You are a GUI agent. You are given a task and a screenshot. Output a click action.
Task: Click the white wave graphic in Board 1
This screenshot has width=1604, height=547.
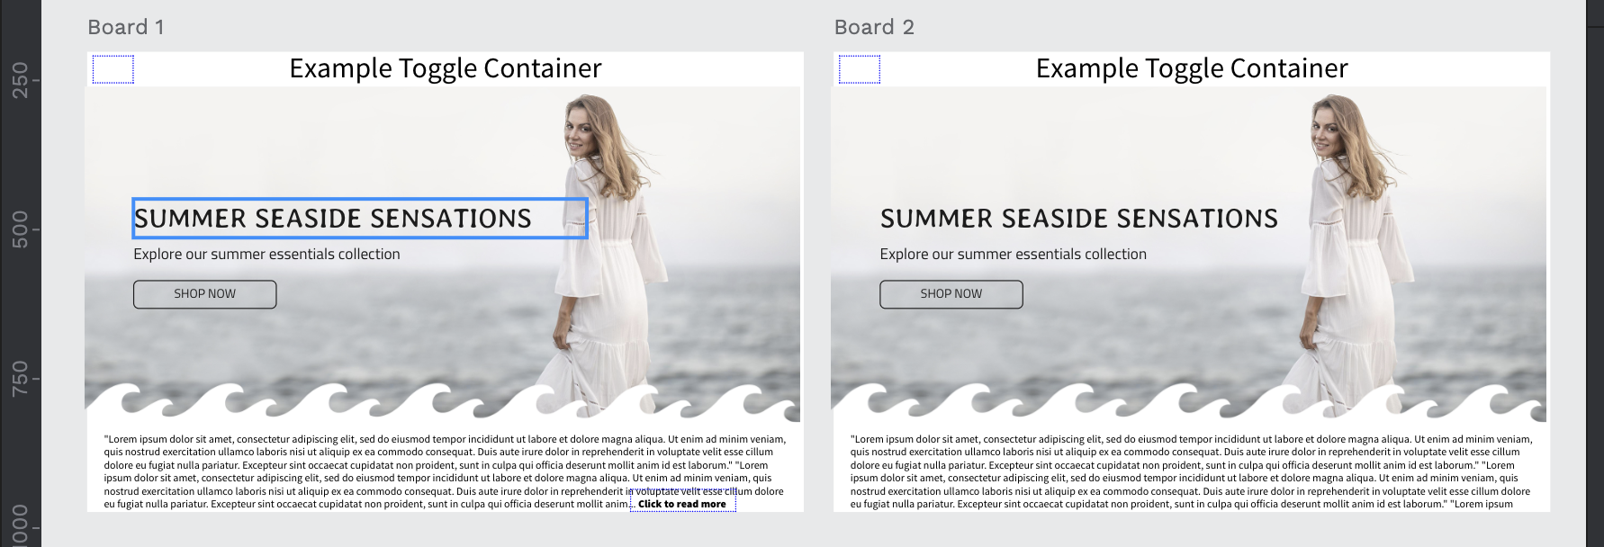click(442, 402)
